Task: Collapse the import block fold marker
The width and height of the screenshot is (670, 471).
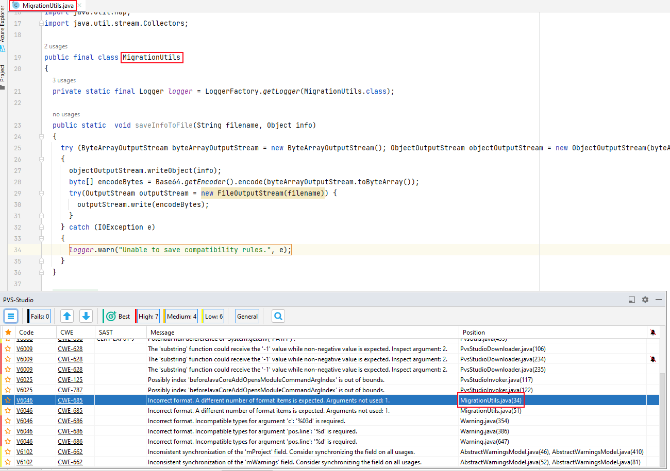Action: point(40,24)
